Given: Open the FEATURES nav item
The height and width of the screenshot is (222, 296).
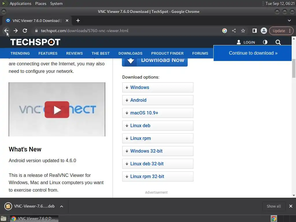Looking at the screenshot, I should (48, 53).
